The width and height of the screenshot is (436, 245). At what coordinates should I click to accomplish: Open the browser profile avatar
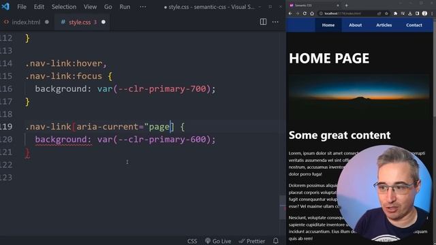[424, 14]
